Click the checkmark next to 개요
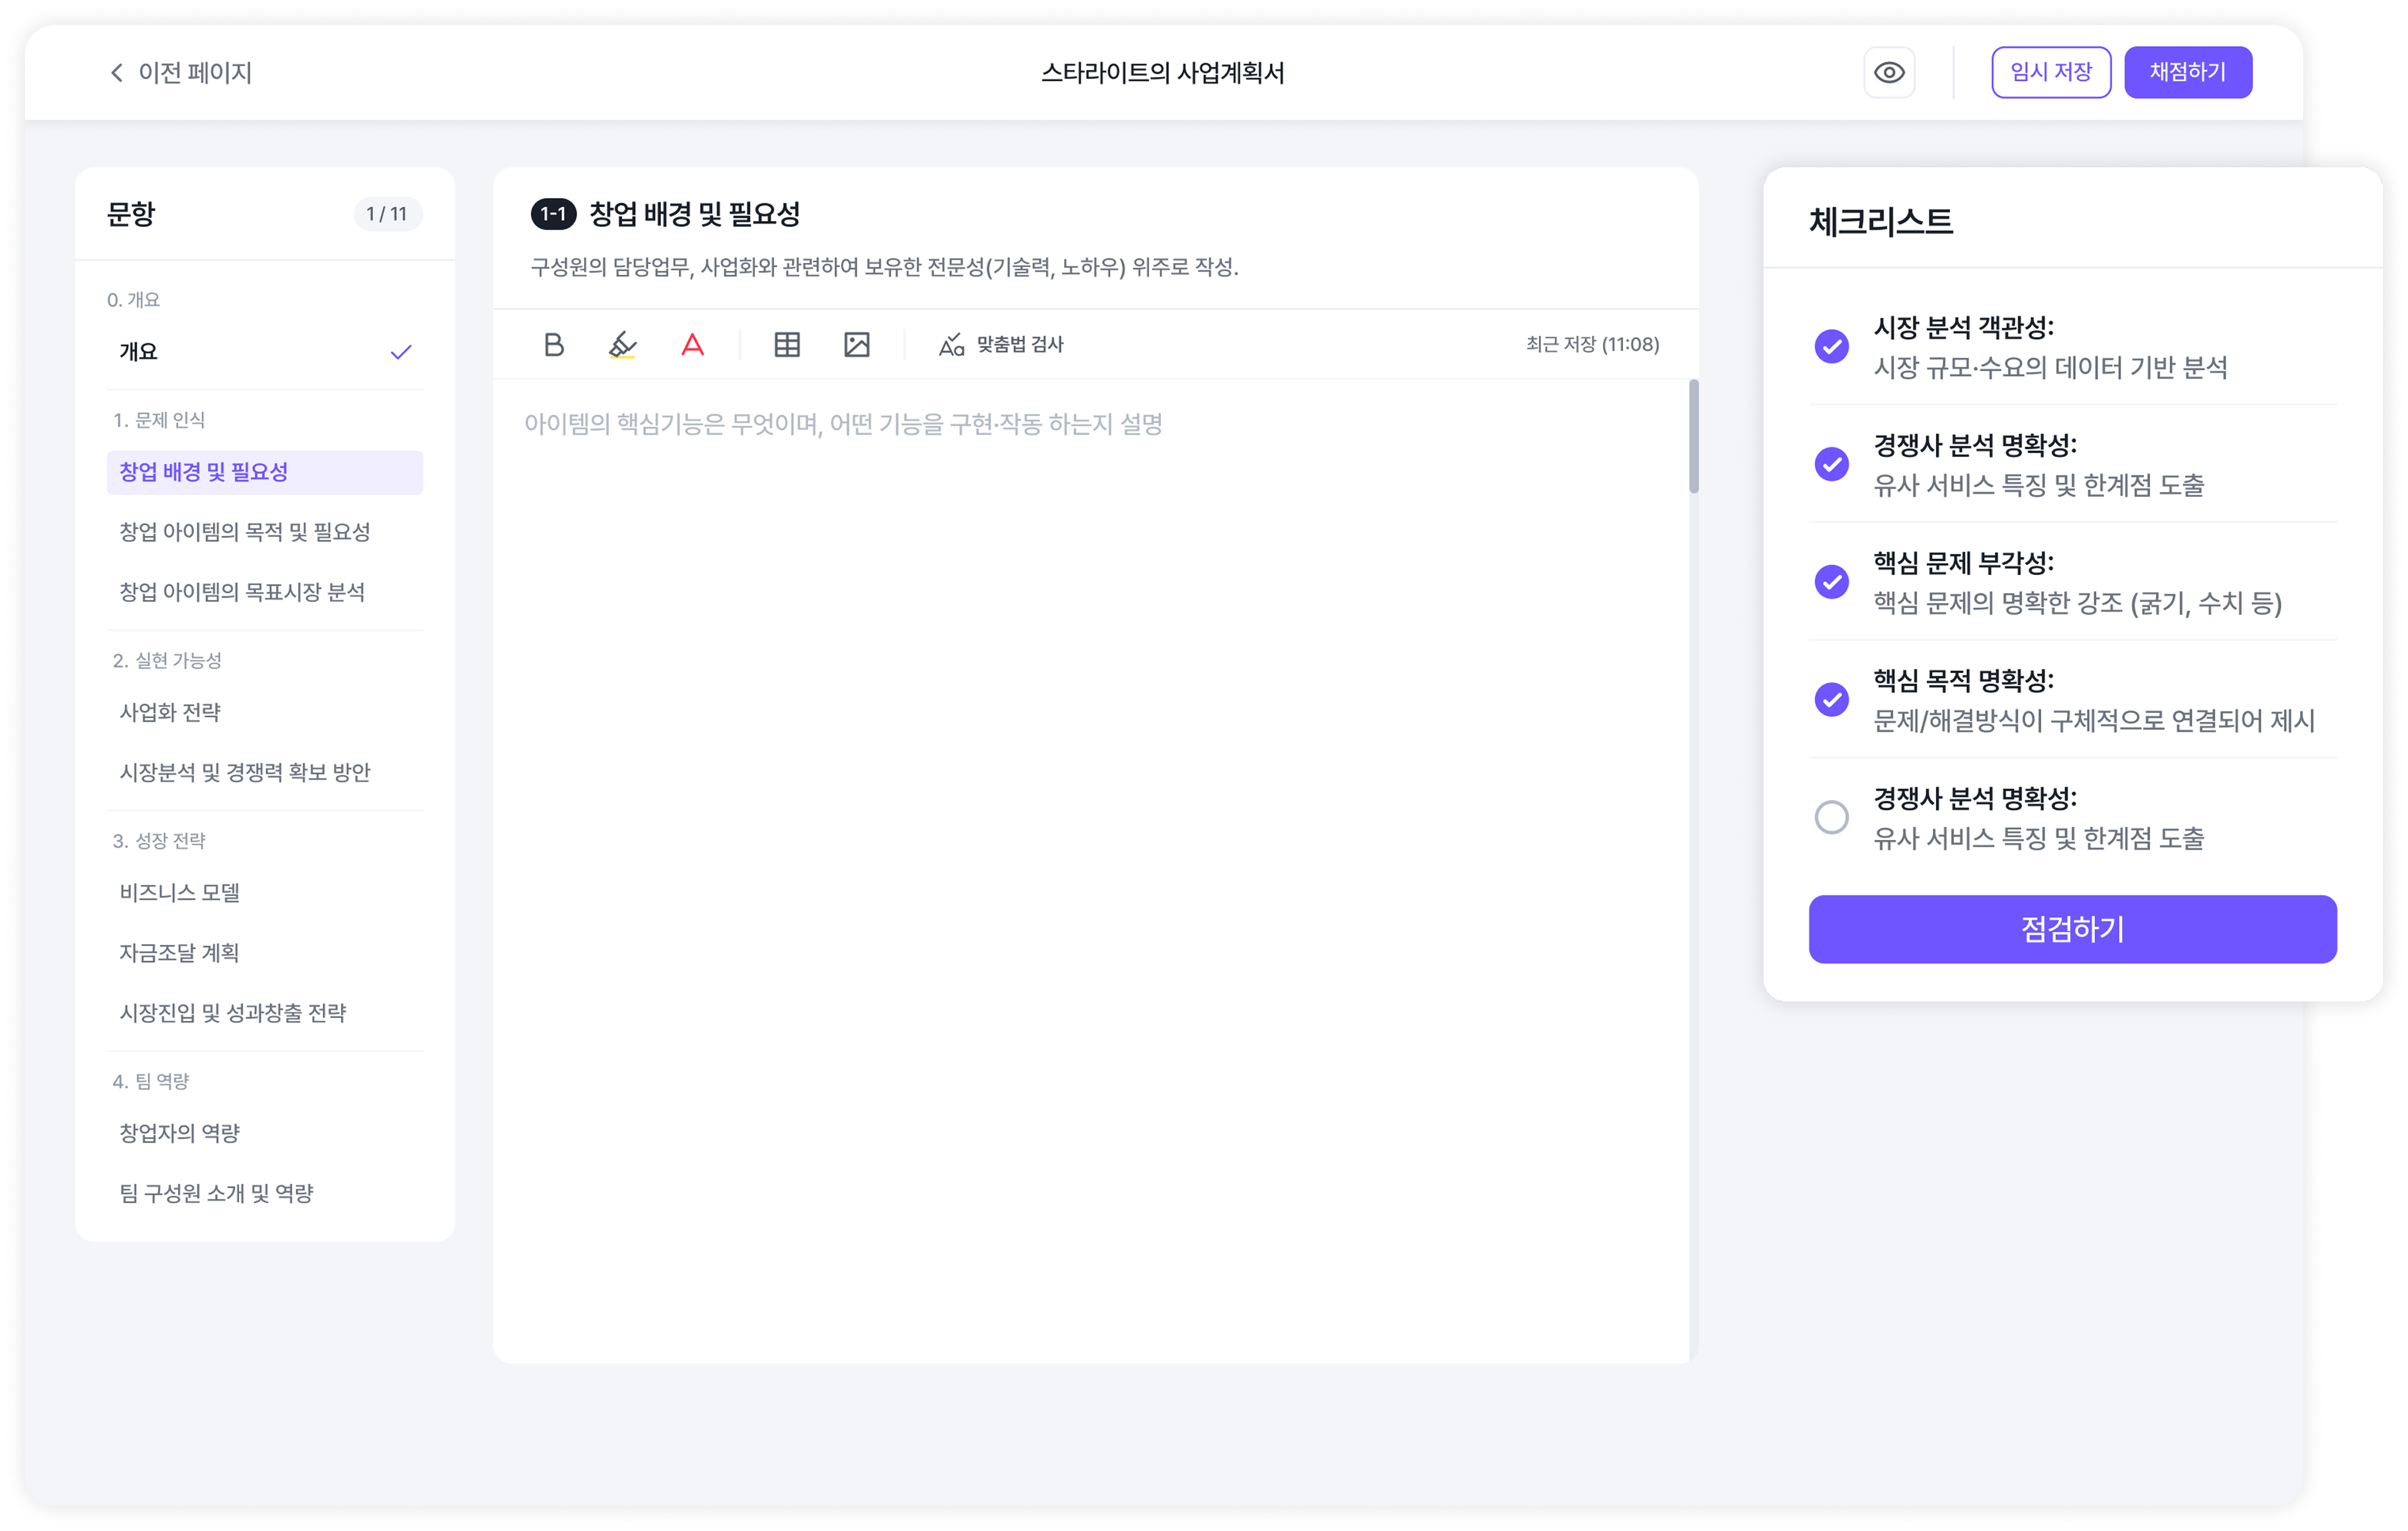Viewport: 2408px width, 1531px height. click(401, 352)
